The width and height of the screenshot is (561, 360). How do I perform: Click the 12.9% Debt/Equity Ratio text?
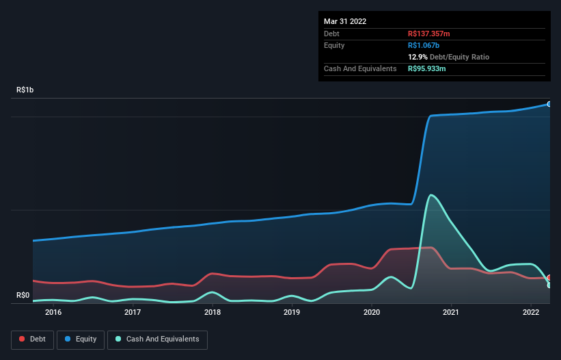point(449,57)
